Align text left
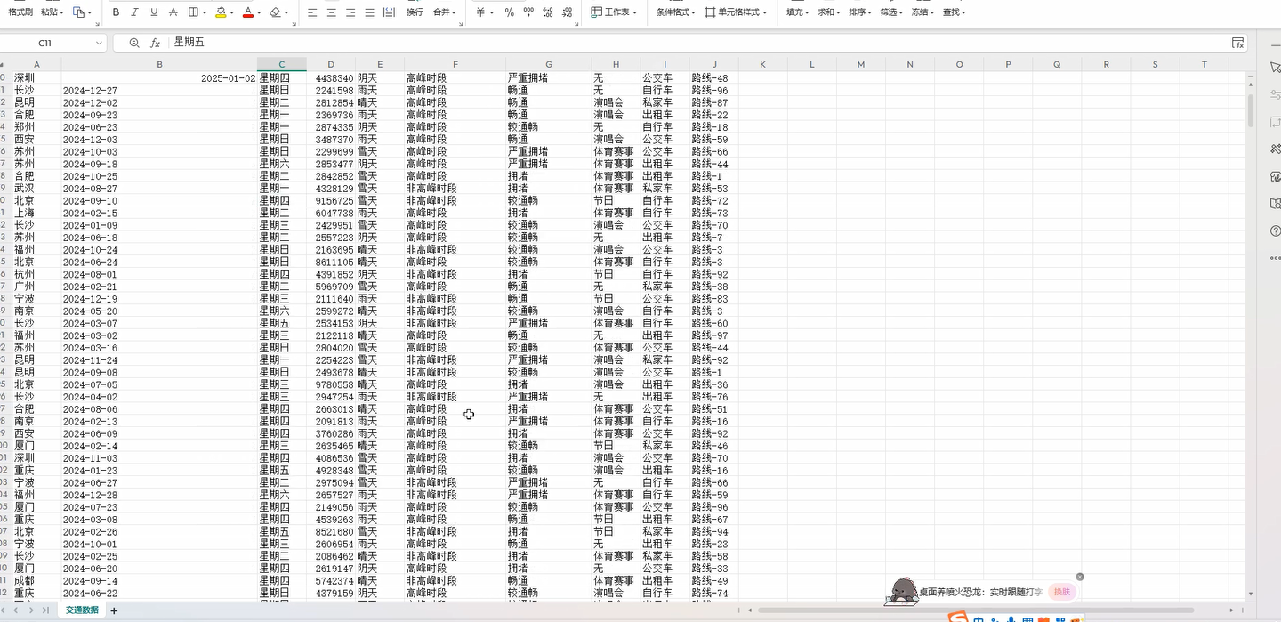The height and width of the screenshot is (622, 1281). [x=312, y=12]
